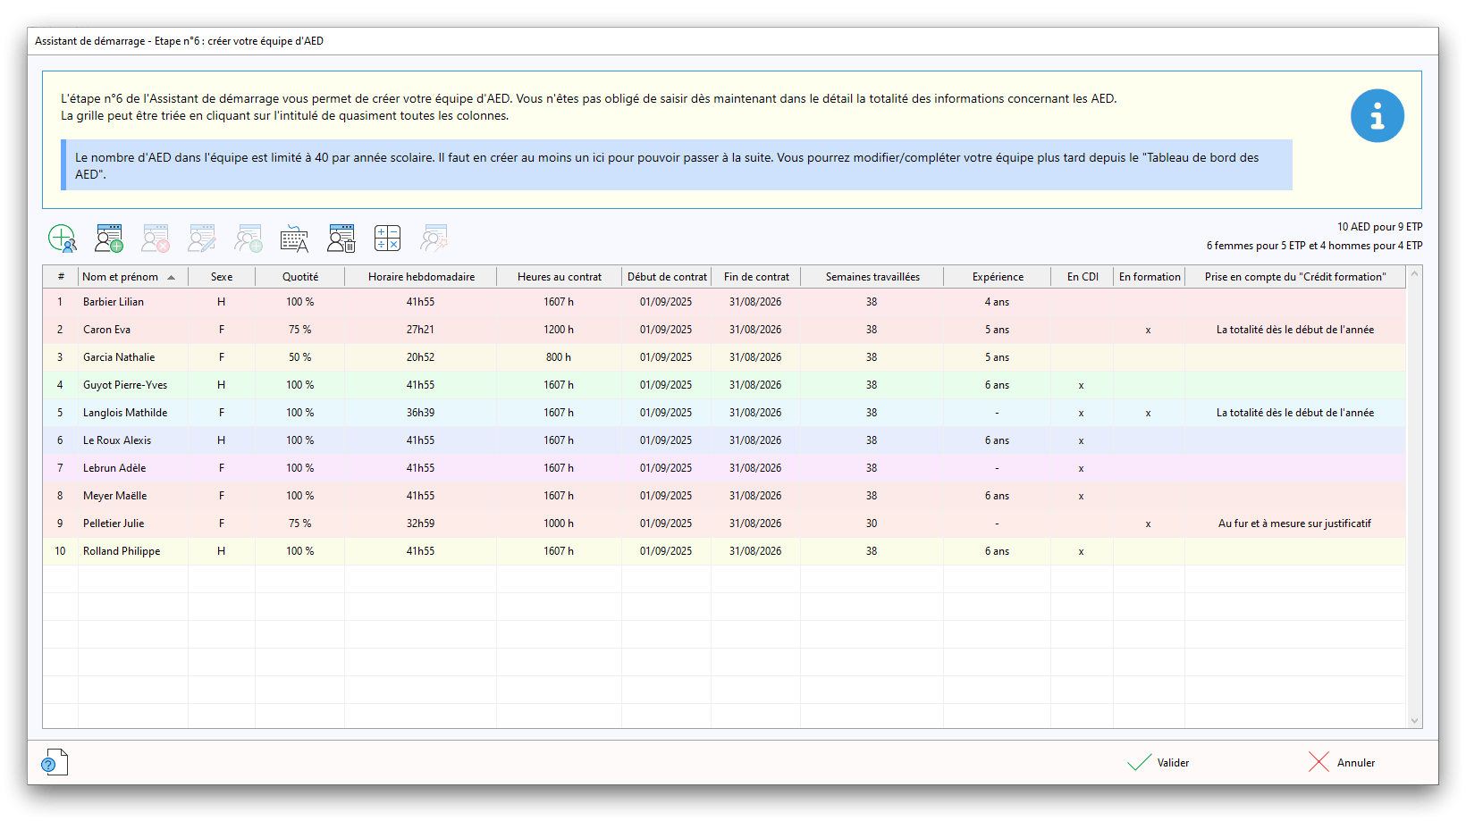This screenshot has width=1466, height=821.
Task: Open the calculator icon in toolbar
Action: coord(387,239)
